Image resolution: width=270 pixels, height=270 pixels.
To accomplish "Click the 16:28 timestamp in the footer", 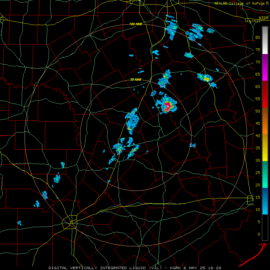I will click(x=215, y=268).
